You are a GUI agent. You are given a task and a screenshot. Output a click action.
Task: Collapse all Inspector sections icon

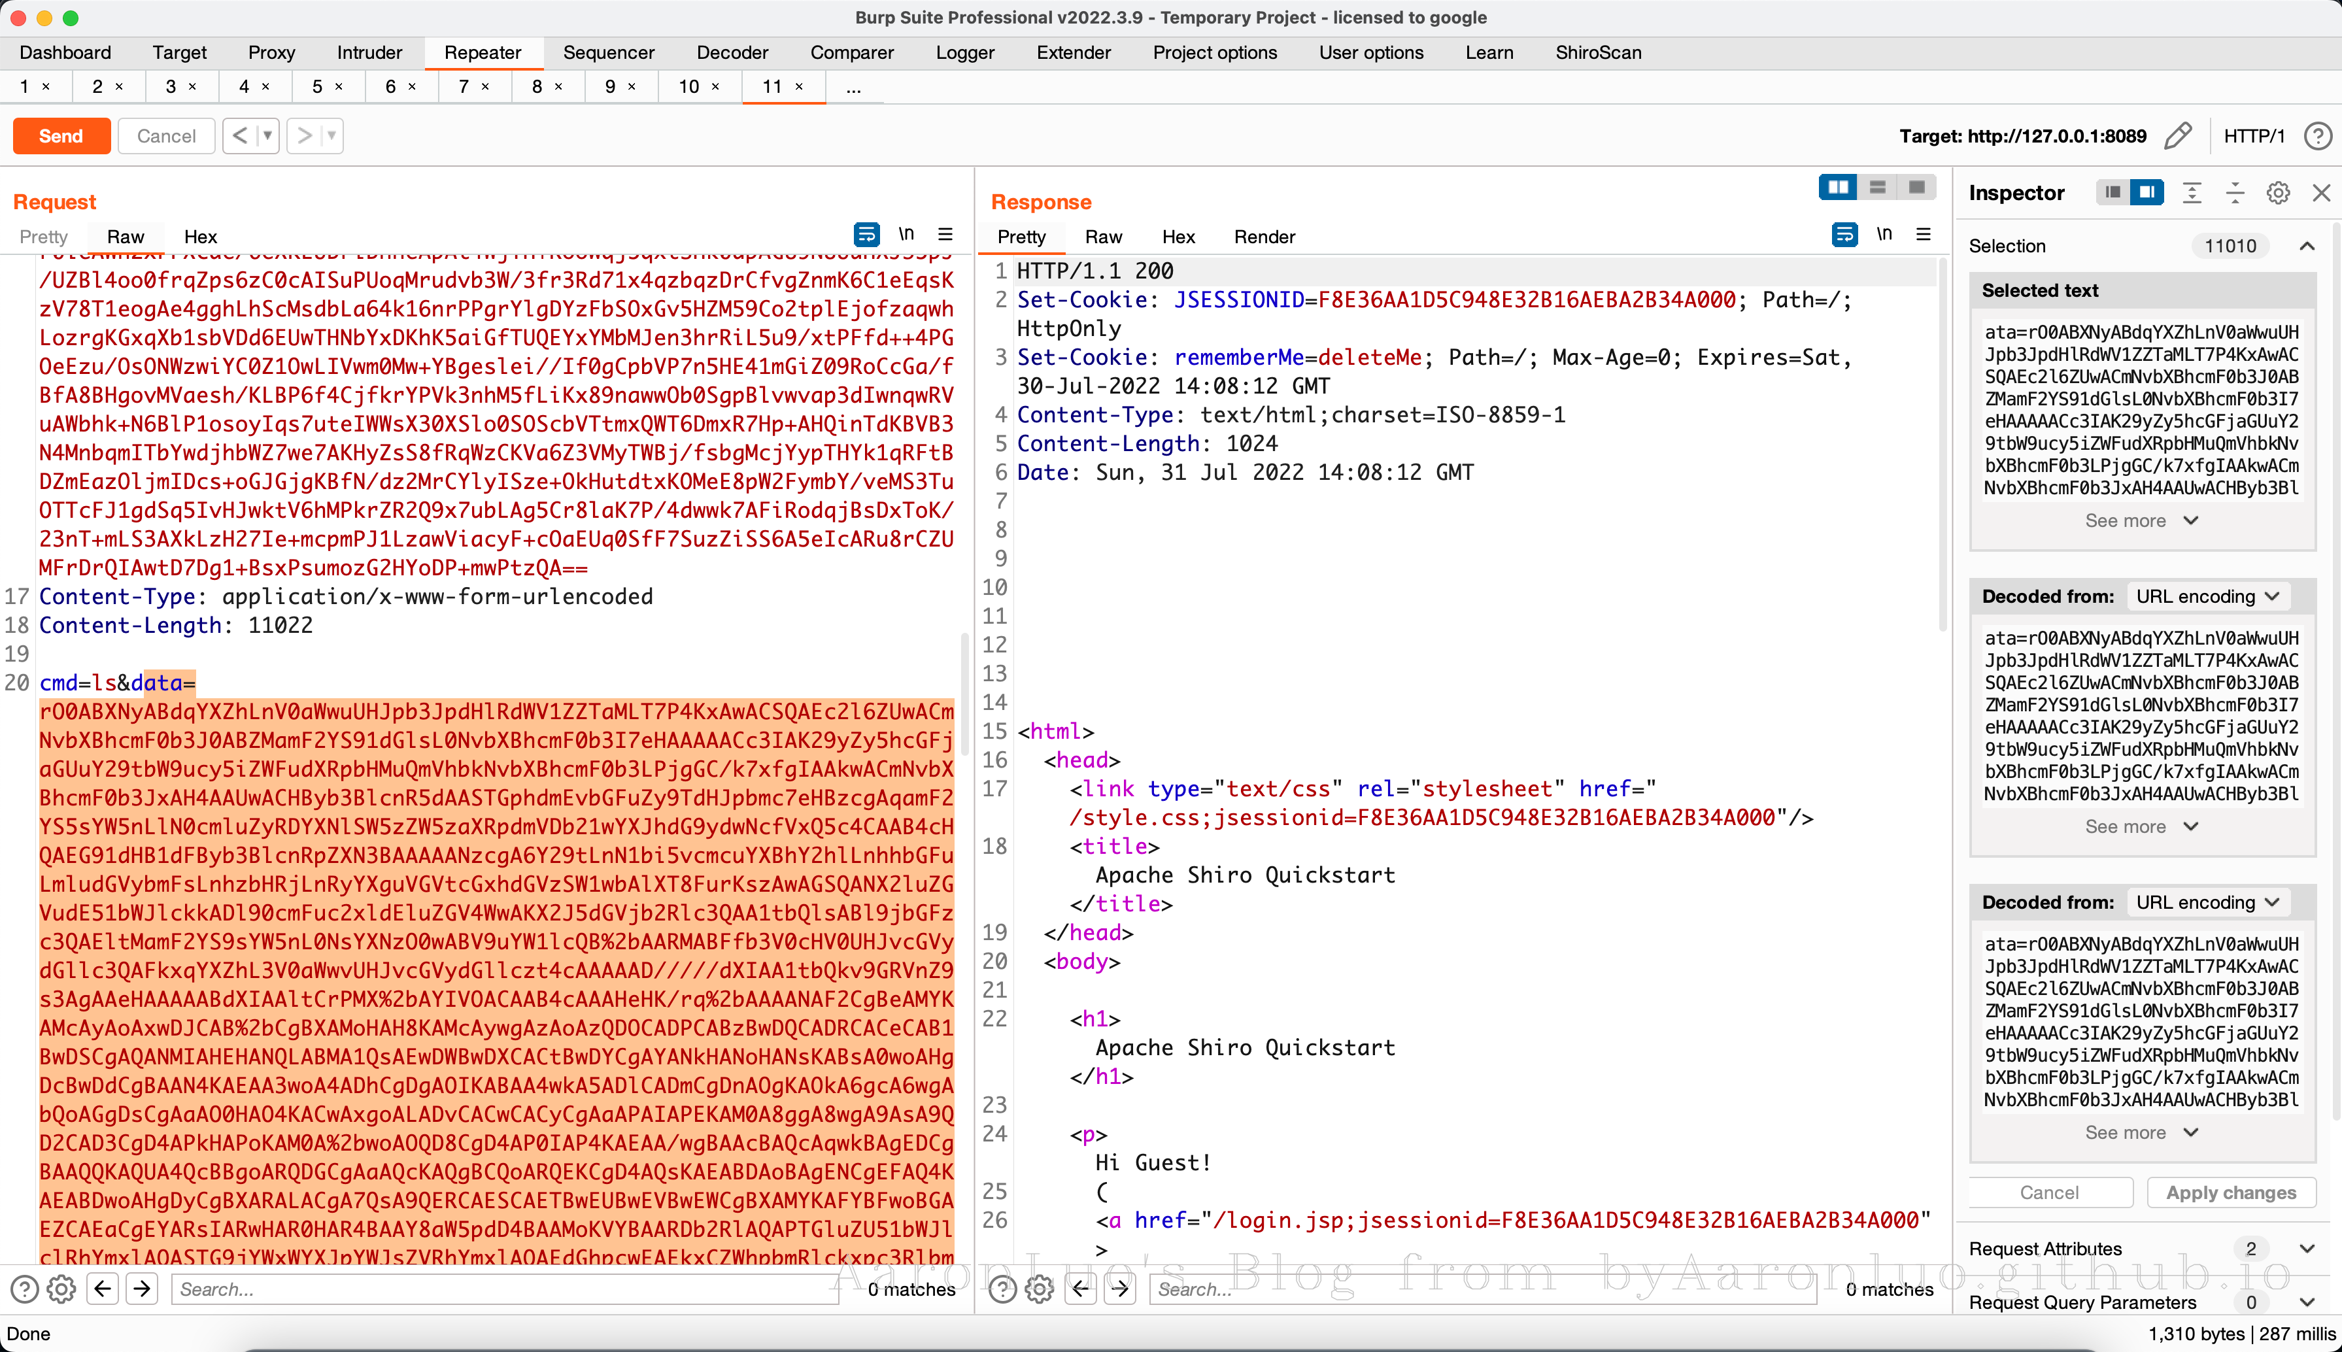(2235, 192)
